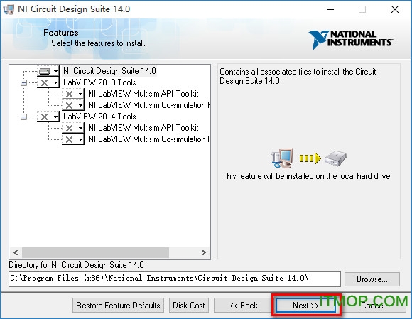Screen dimensions: 412x319
Task: Open install-state dropdown for NI Circuit Design Suite 14.0
Action: [x=48, y=71]
